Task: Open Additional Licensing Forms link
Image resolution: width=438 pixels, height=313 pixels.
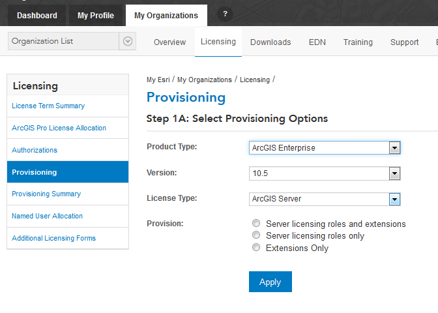Action: [53, 238]
